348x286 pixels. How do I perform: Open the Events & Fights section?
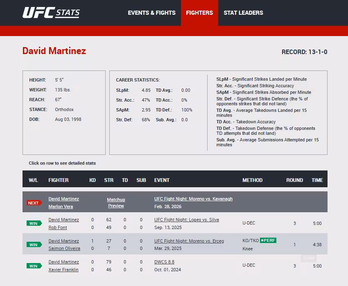point(151,13)
